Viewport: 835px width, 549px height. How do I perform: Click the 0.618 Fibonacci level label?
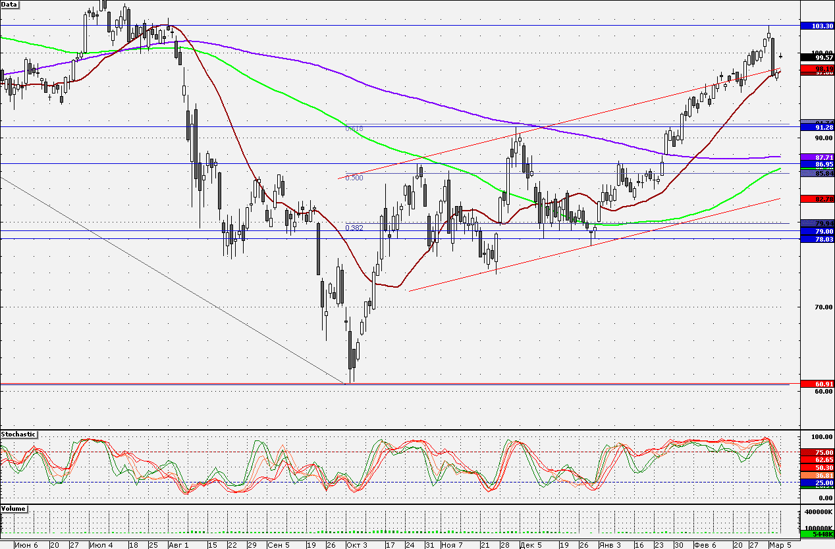[x=354, y=128]
